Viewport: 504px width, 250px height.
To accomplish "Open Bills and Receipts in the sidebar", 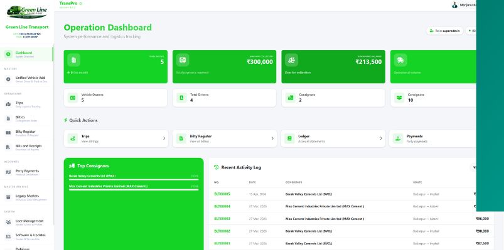I will pos(27,147).
